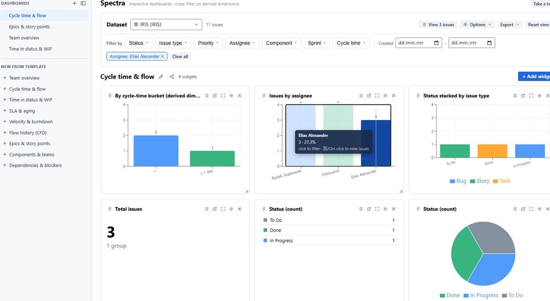This screenshot has width=550, height=301.
Task: Toggle Story series in stacked chart legend
Action: pyautogui.click(x=480, y=181)
